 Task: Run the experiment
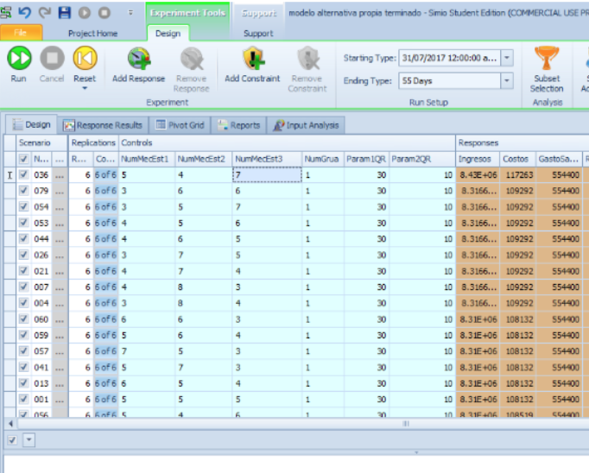pos(19,58)
